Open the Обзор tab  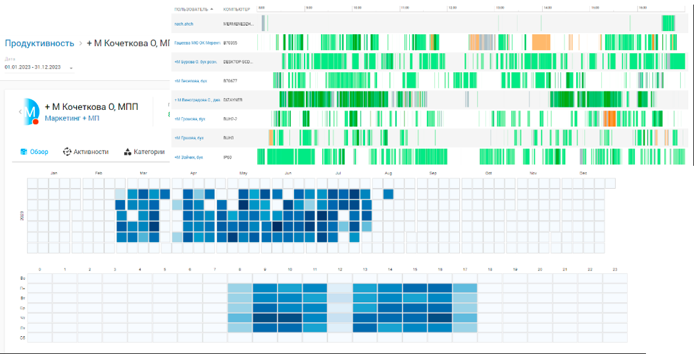34,152
